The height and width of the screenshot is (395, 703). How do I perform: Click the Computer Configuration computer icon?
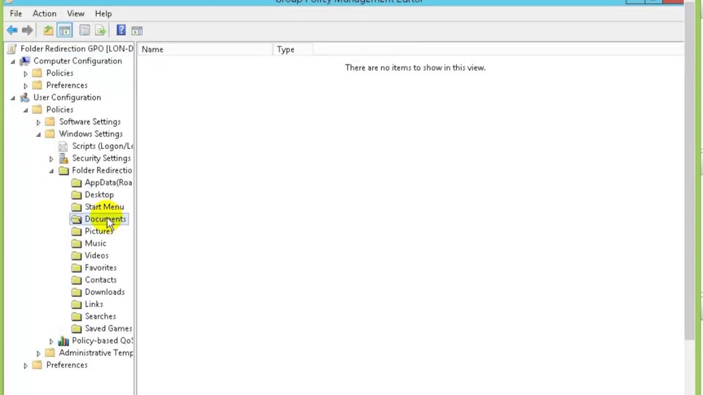coord(25,61)
